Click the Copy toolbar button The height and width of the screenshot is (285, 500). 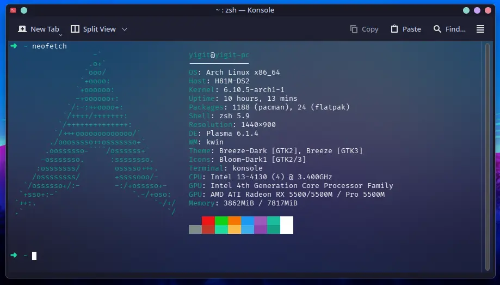click(x=364, y=29)
